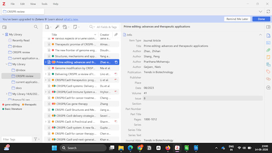Filter by the gene editing tag
This screenshot has width=272, height=153.
11,105
